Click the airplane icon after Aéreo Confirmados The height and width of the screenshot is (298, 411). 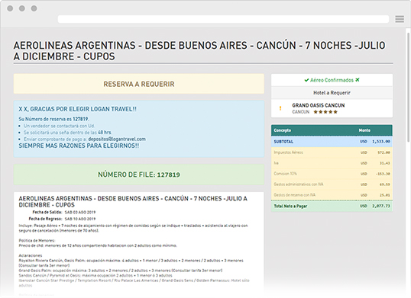coord(358,80)
